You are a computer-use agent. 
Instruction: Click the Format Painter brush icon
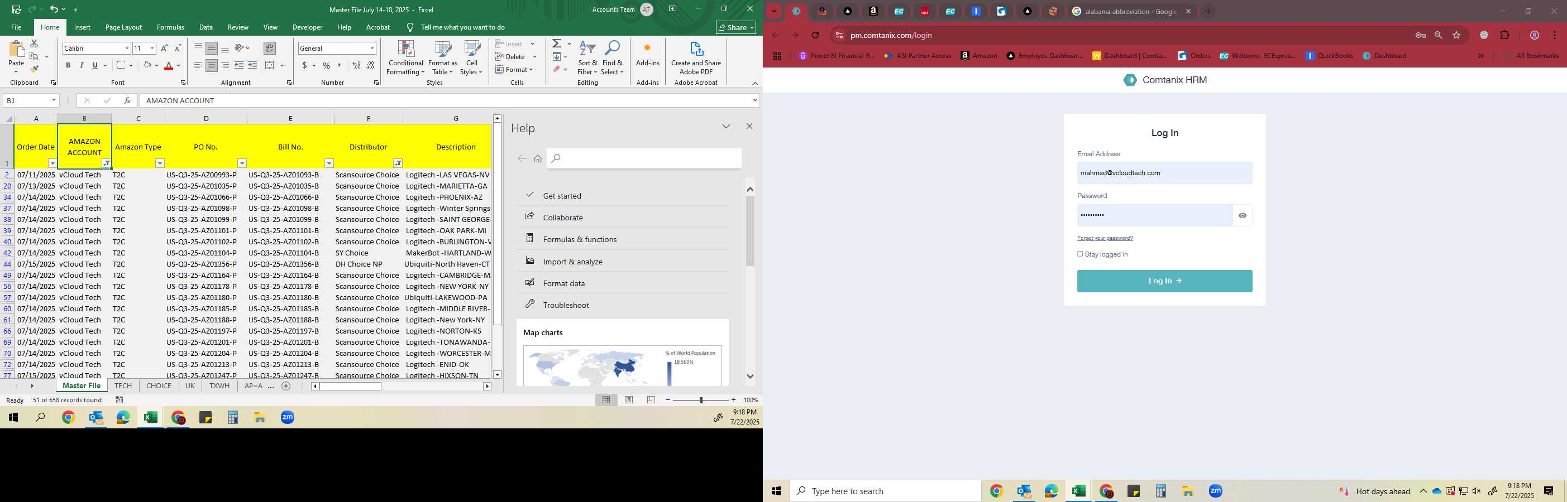34,69
